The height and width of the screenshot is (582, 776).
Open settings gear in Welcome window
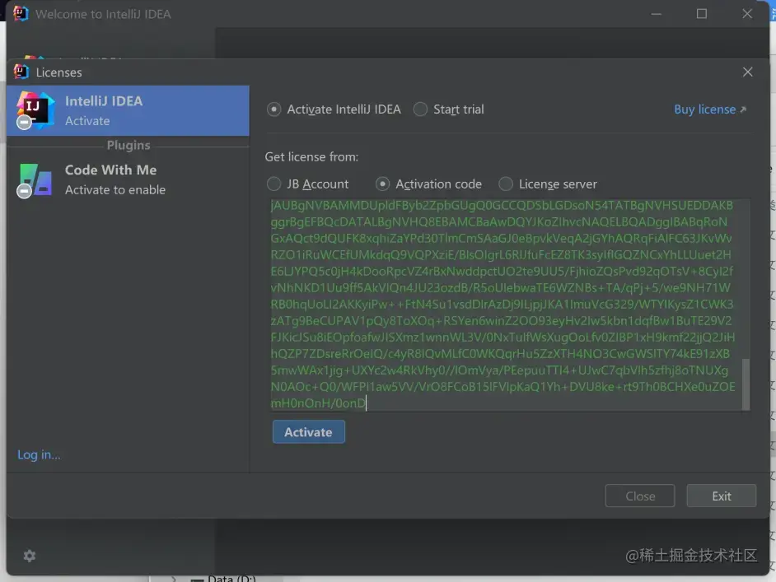(x=30, y=556)
